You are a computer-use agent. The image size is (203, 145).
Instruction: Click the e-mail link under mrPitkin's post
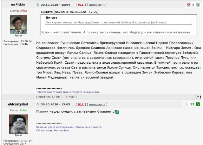click(x=70, y=97)
